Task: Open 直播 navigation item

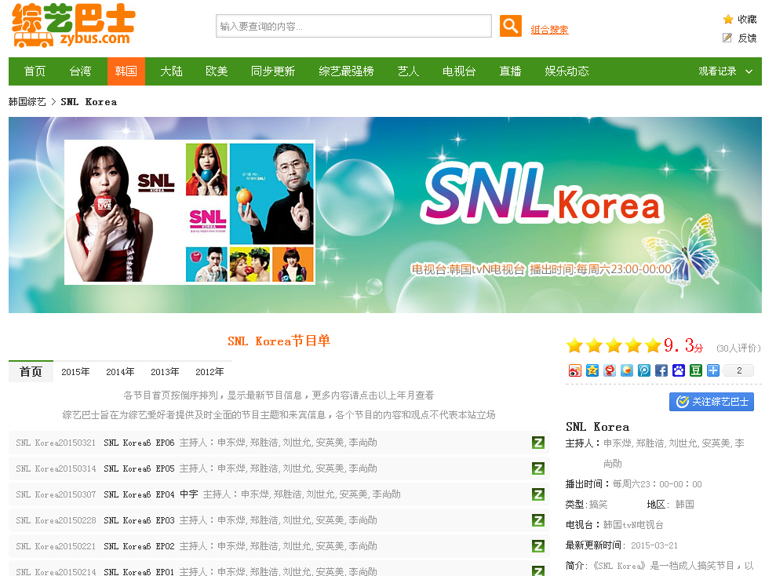Action: (x=510, y=71)
